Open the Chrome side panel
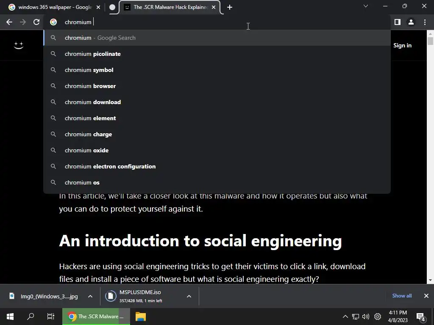Viewport: 434px width, 325px height. [x=398, y=22]
